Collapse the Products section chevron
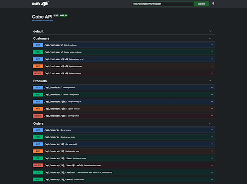 coord(210,81)
